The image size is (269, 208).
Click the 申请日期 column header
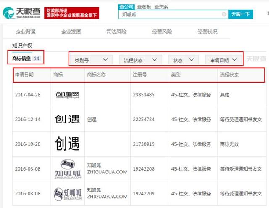[24, 75]
